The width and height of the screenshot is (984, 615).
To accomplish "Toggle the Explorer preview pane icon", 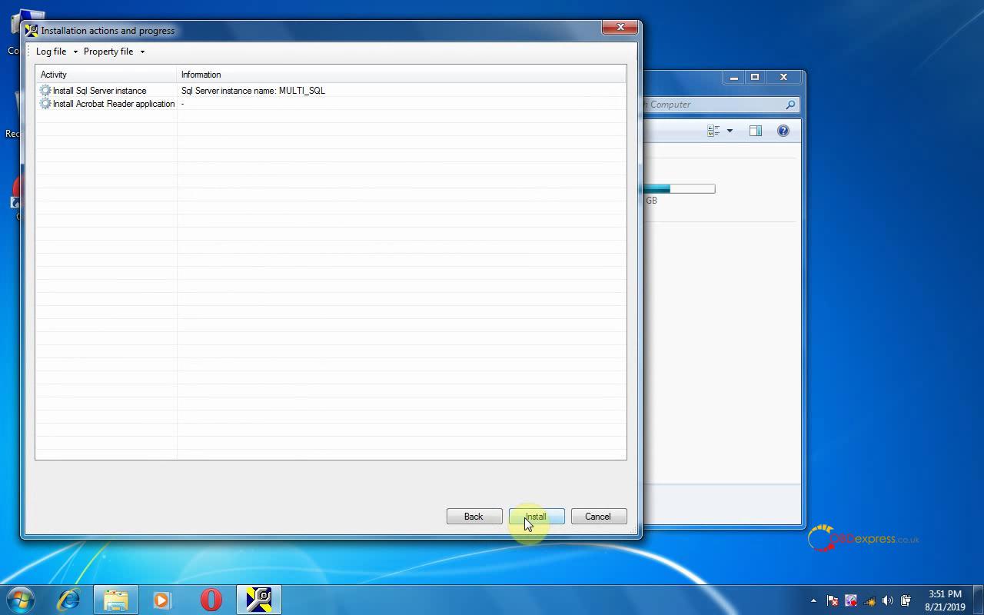I will (755, 131).
